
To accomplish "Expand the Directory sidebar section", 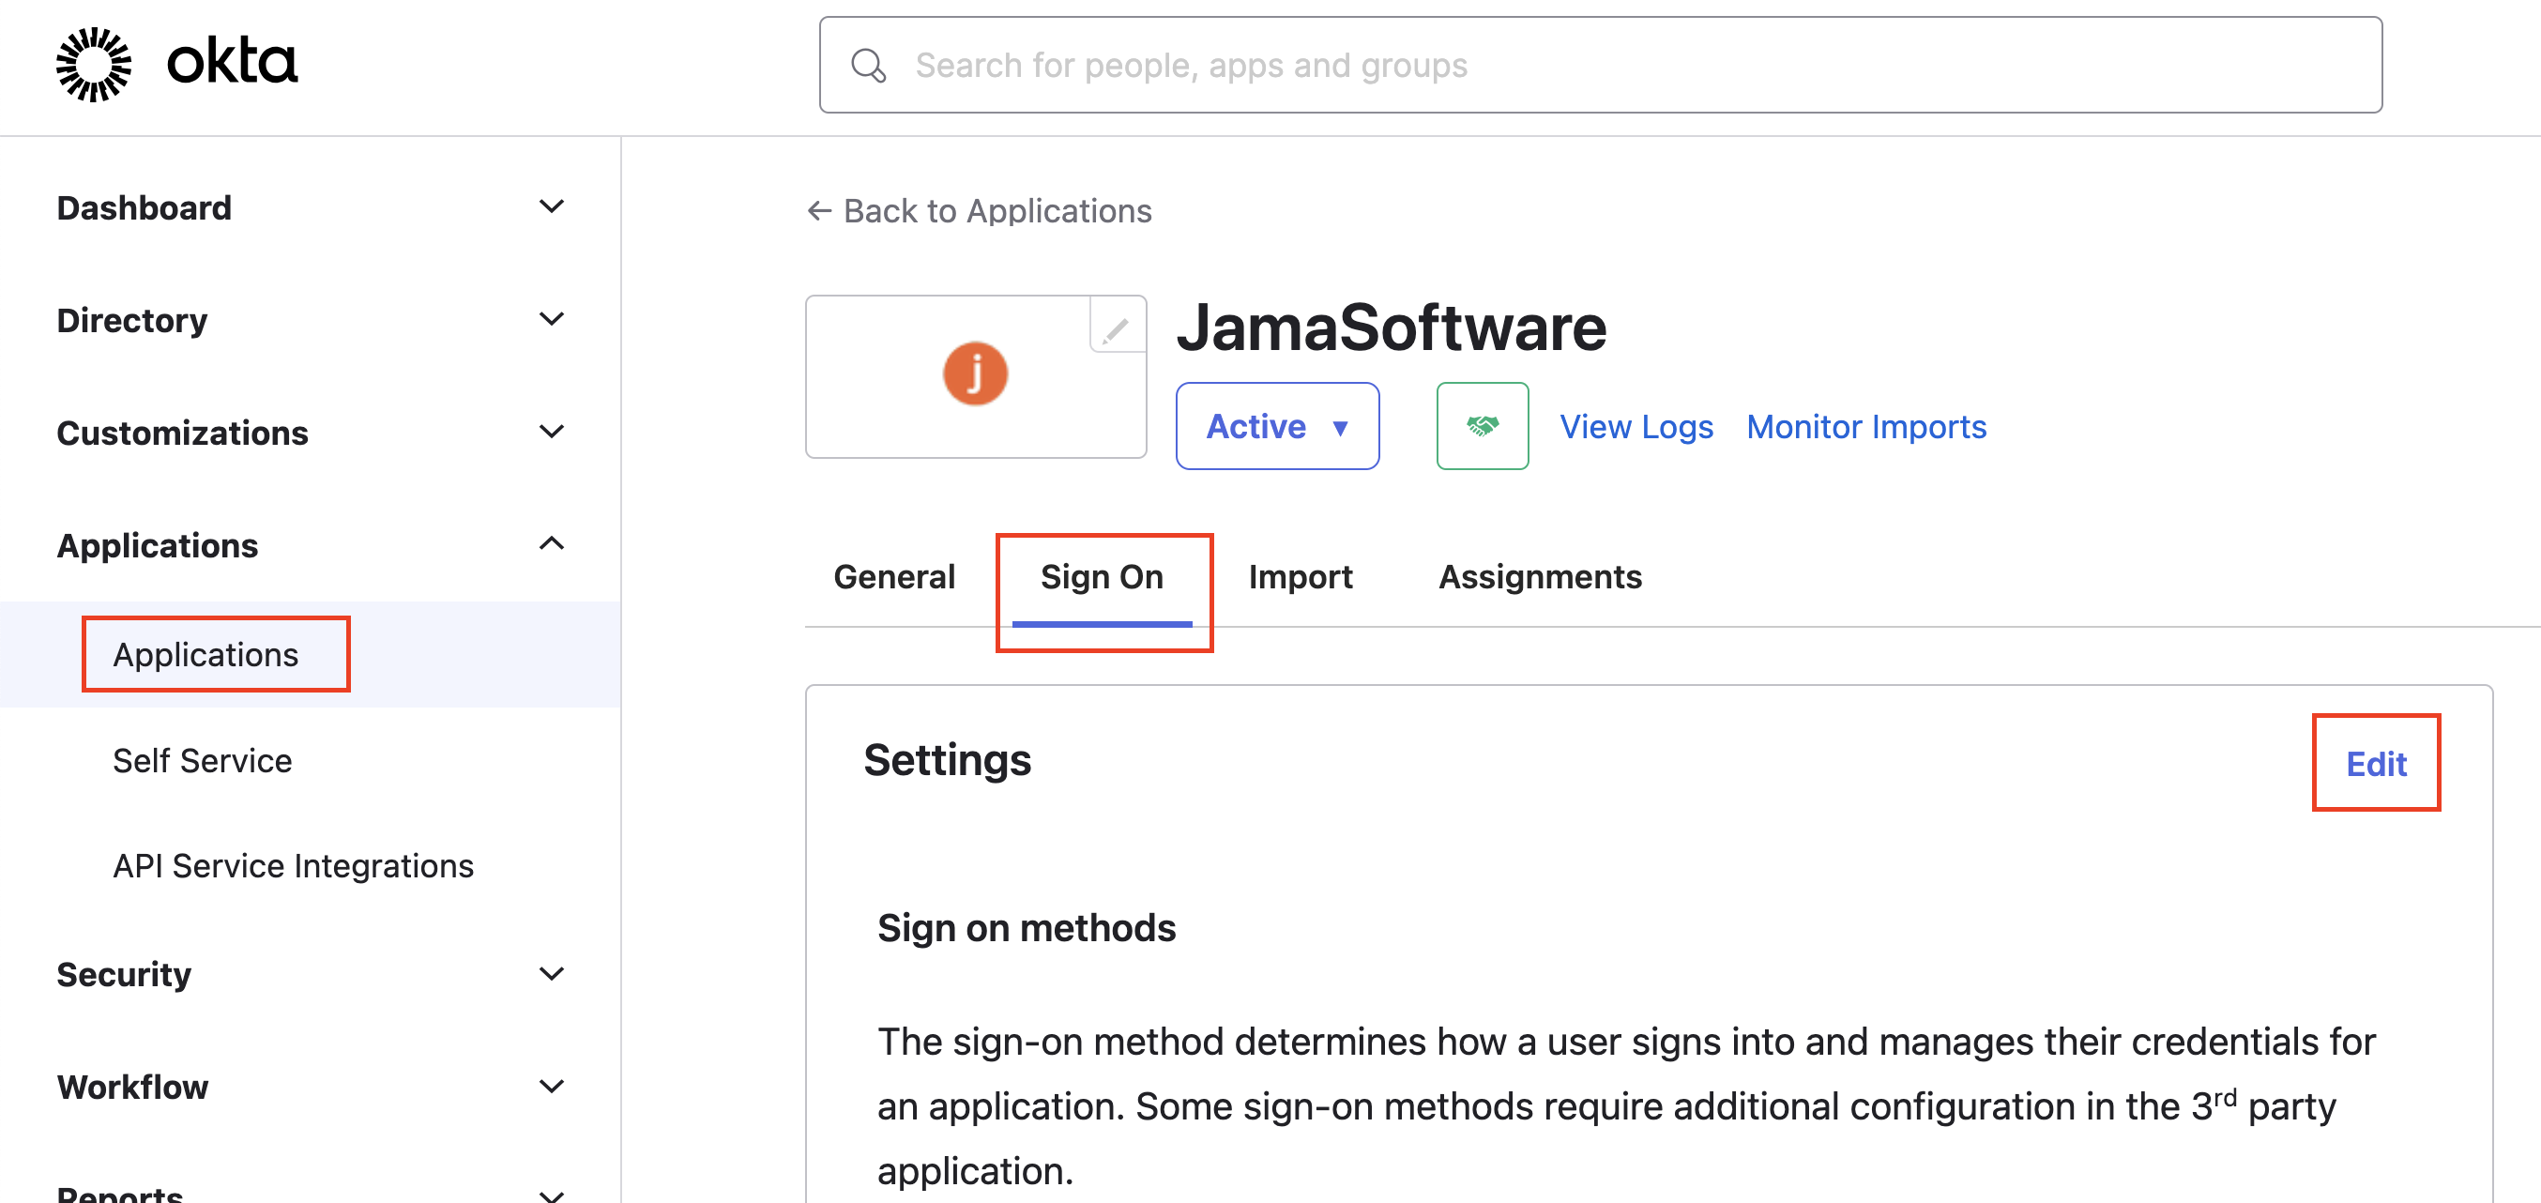I will click(552, 319).
